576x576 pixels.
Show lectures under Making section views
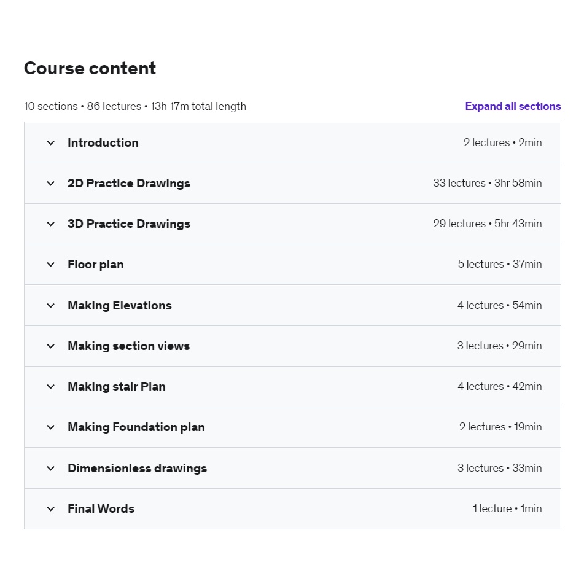(x=128, y=346)
